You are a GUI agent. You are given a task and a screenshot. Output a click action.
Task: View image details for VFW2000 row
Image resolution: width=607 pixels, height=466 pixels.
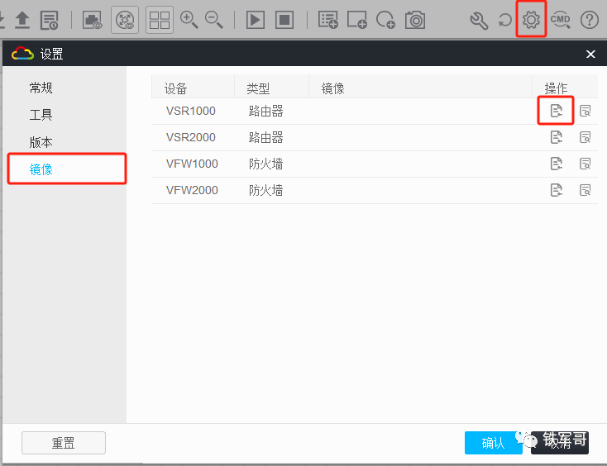click(x=585, y=190)
